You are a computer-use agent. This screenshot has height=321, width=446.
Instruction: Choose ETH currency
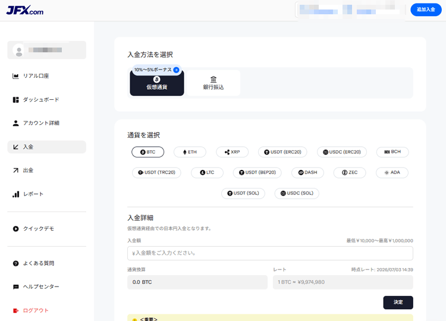[x=190, y=152]
